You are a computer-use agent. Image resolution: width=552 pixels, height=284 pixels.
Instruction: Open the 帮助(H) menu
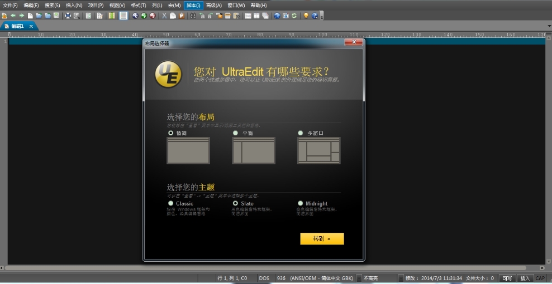259,5
